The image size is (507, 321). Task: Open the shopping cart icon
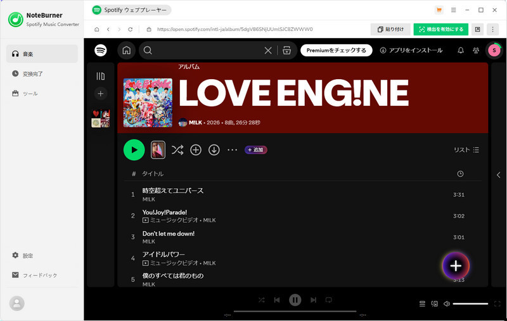[x=439, y=10]
